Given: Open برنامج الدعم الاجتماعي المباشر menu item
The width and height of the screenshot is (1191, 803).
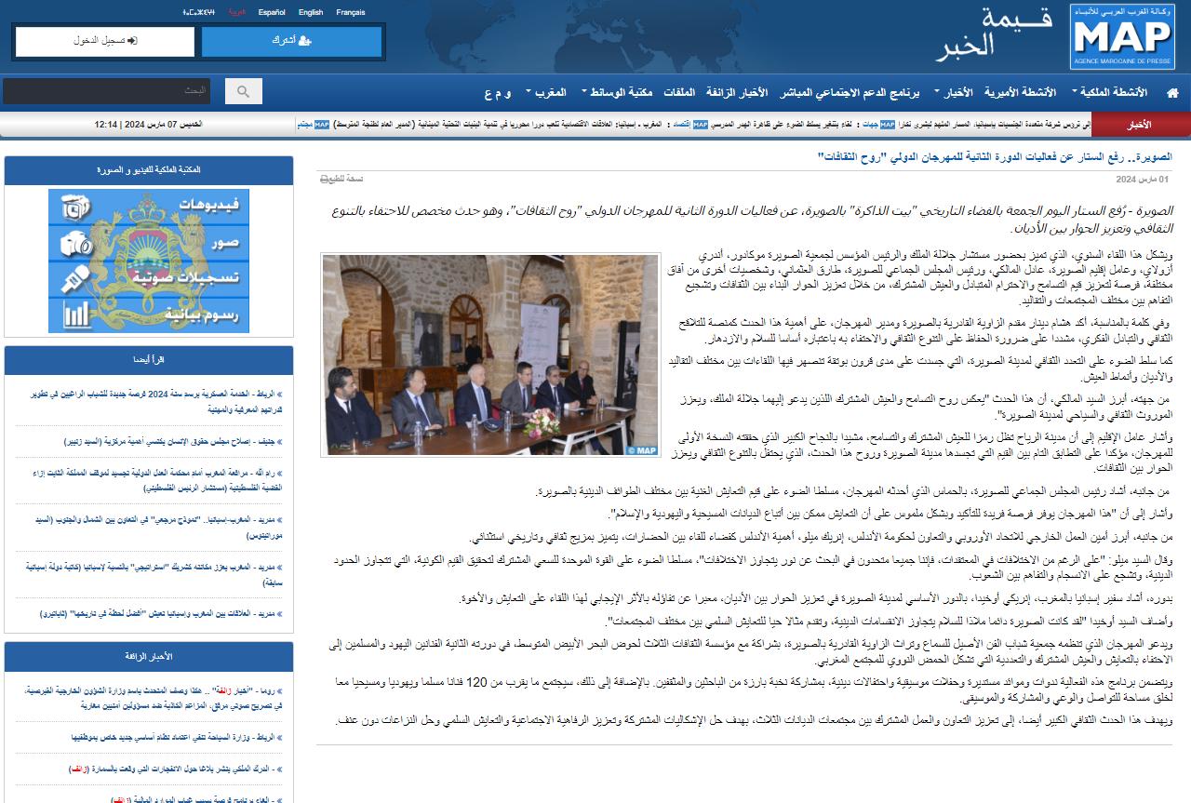Looking at the screenshot, I should click(850, 93).
